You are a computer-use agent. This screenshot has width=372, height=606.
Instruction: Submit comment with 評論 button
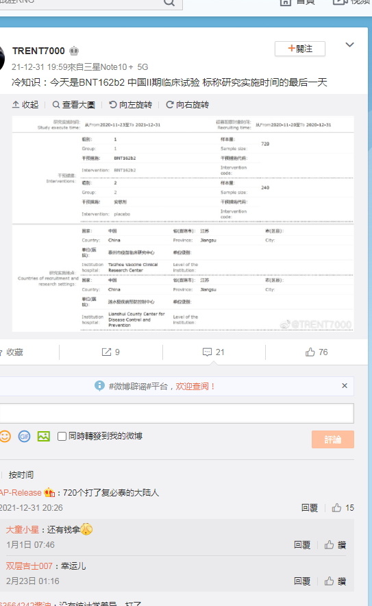tap(332, 439)
